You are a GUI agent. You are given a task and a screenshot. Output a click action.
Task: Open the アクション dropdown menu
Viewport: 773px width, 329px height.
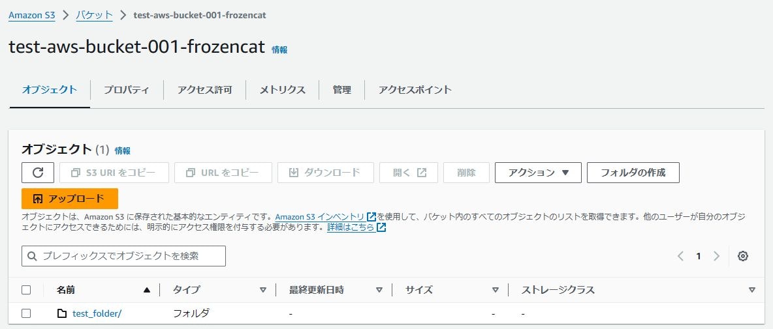click(539, 173)
